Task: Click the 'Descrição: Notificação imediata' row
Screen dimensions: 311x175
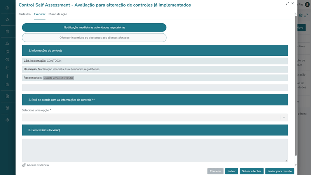Action: point(155,69)
